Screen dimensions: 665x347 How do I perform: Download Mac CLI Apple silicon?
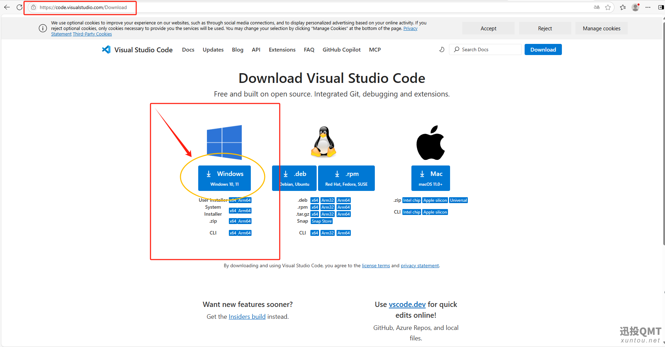pyautogui.click(x=435, y=212)
